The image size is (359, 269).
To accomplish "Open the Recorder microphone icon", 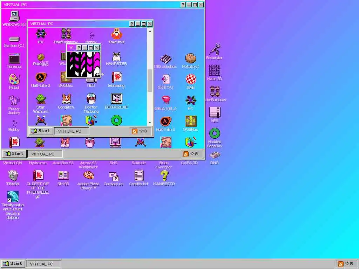I will point(215,49).
